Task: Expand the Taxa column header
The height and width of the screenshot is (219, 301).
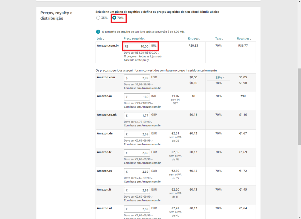Action: 219,39
